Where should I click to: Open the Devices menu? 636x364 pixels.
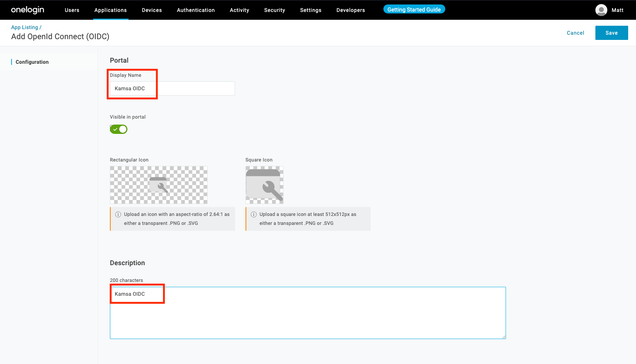[x=152, y=10]
